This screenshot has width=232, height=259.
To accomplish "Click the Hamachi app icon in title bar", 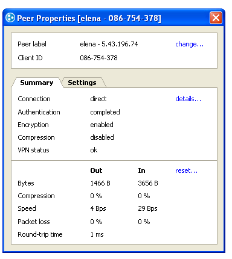I will [x=10, y=18].
